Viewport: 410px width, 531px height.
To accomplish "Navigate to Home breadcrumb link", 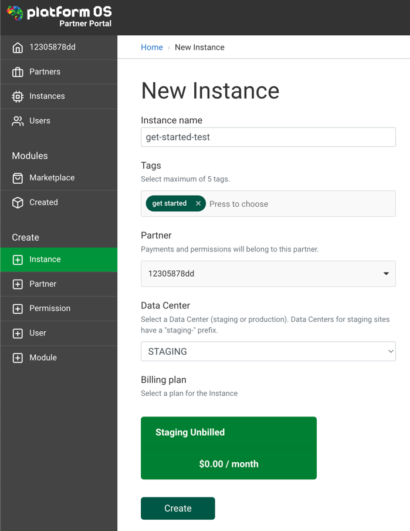I will pyautogui.click(x=151, y=47).
